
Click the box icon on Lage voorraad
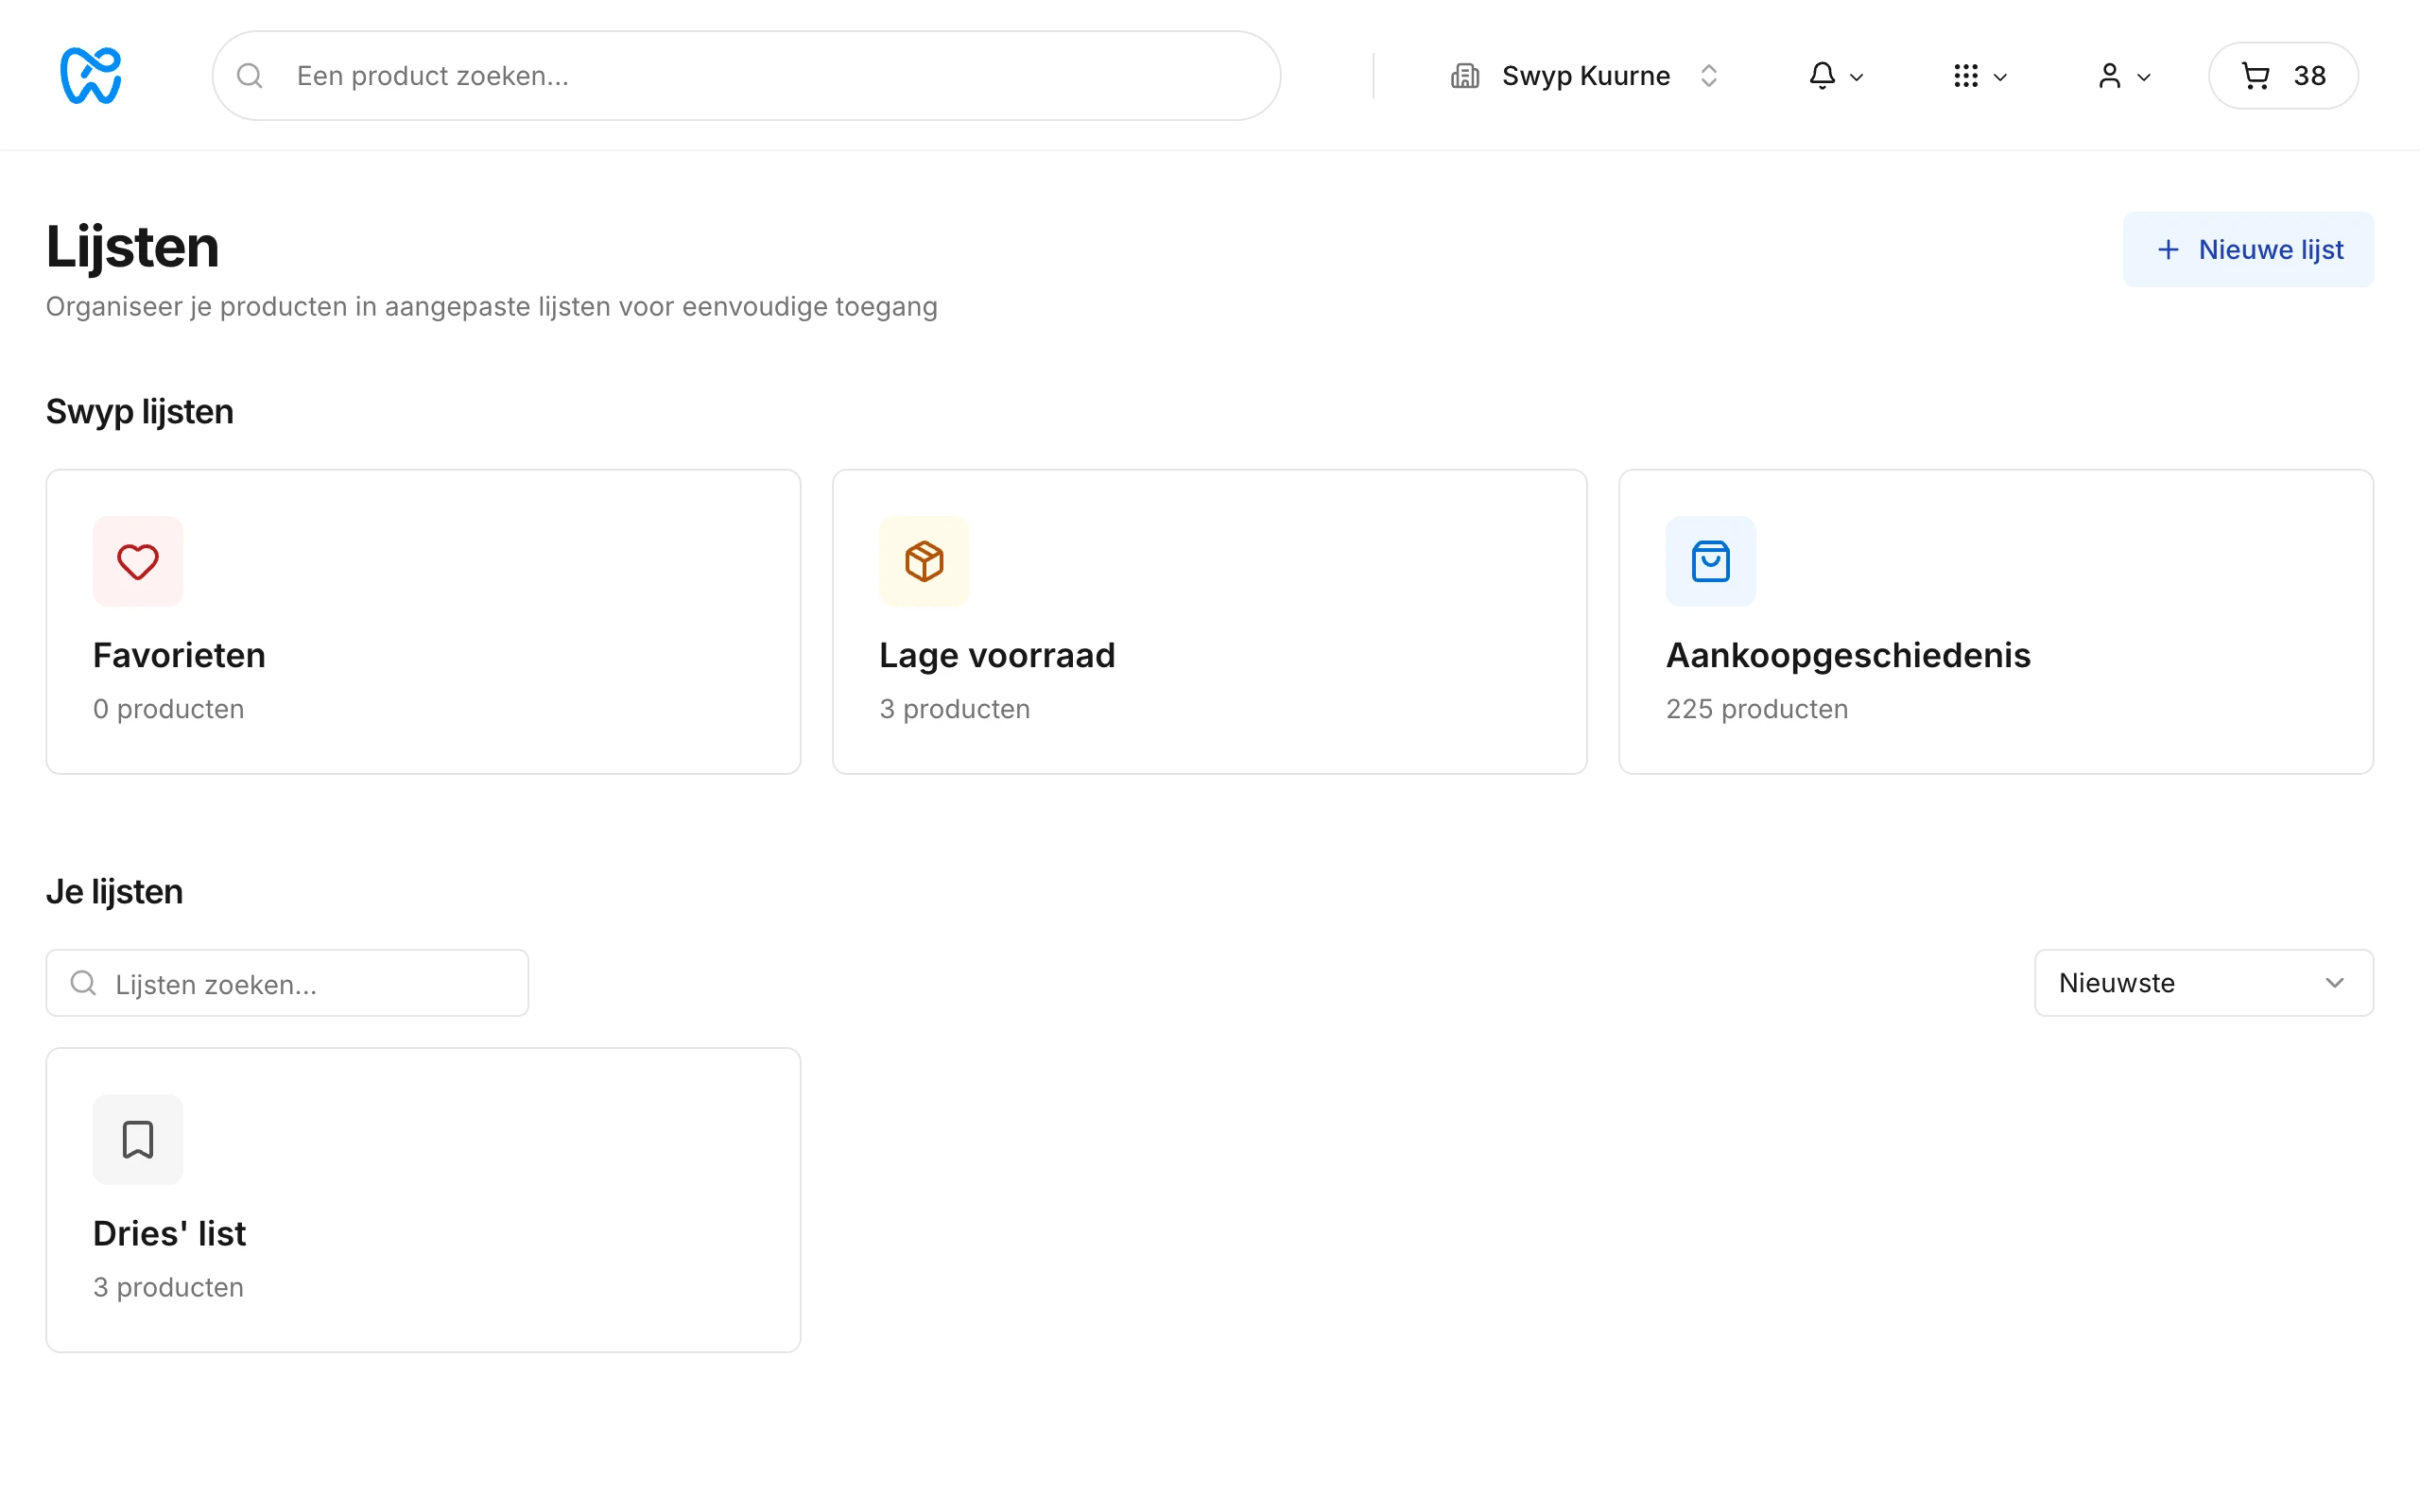(924, 561)
